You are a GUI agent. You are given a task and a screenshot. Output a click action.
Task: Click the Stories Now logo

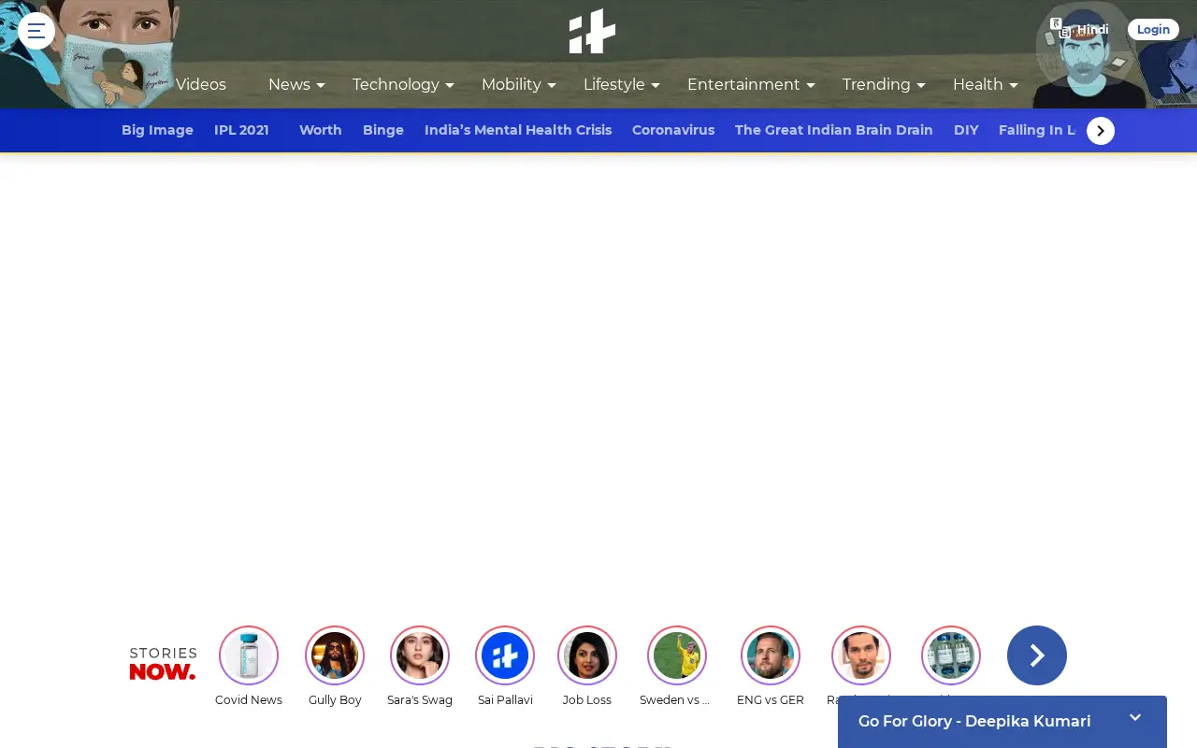coord(163,663)
